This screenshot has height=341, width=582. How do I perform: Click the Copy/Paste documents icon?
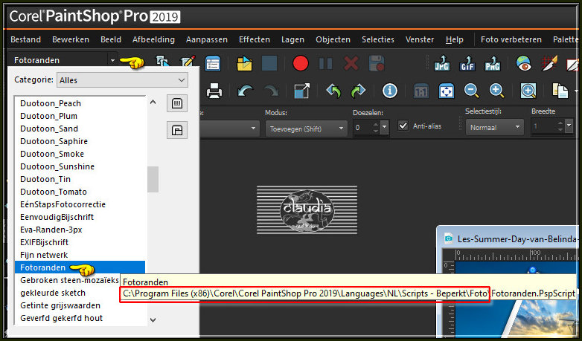pos(560,91)
